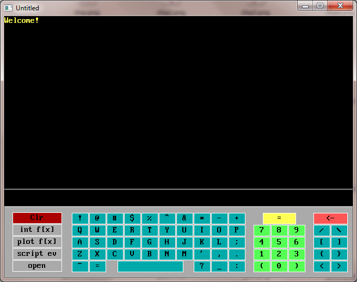Tap the letter S key
This screenshot has height=282, width=357.
(97, 242)
